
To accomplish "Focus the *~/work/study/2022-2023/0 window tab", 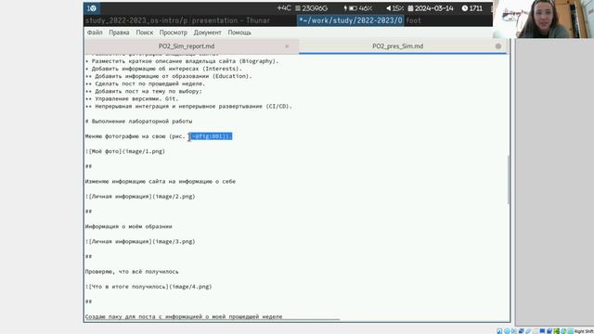I will 351,20.
